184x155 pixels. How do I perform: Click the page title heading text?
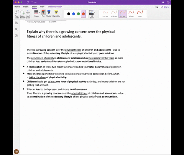[x=71, y=34]
